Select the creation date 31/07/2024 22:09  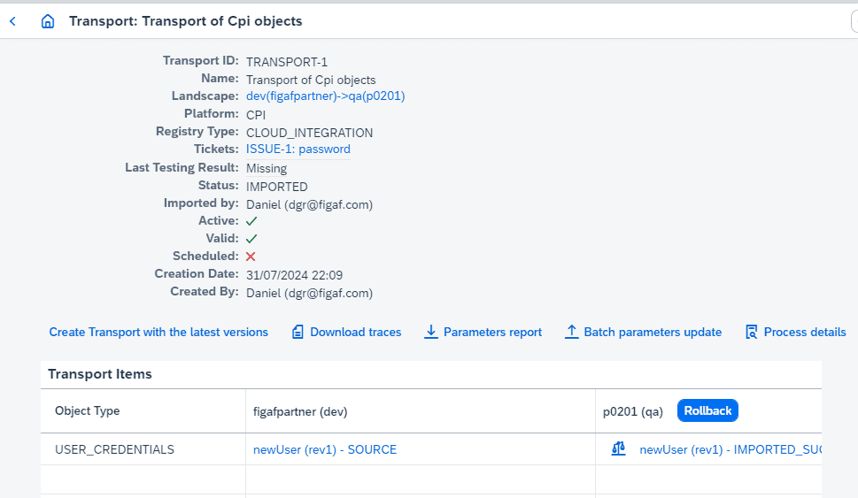294,275
